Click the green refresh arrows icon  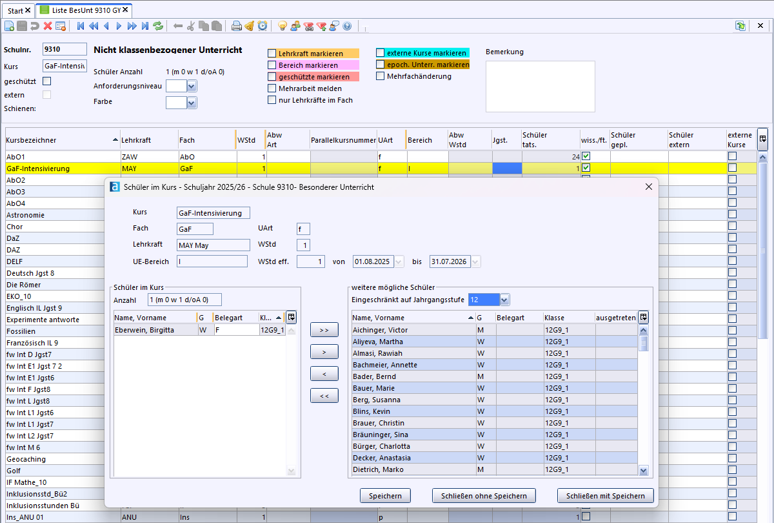[158, 26]
